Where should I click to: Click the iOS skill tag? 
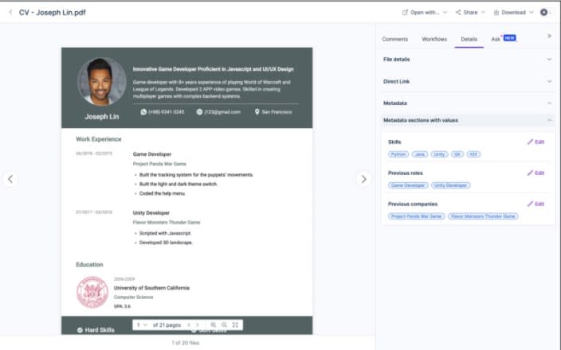[x=473, y=154]
